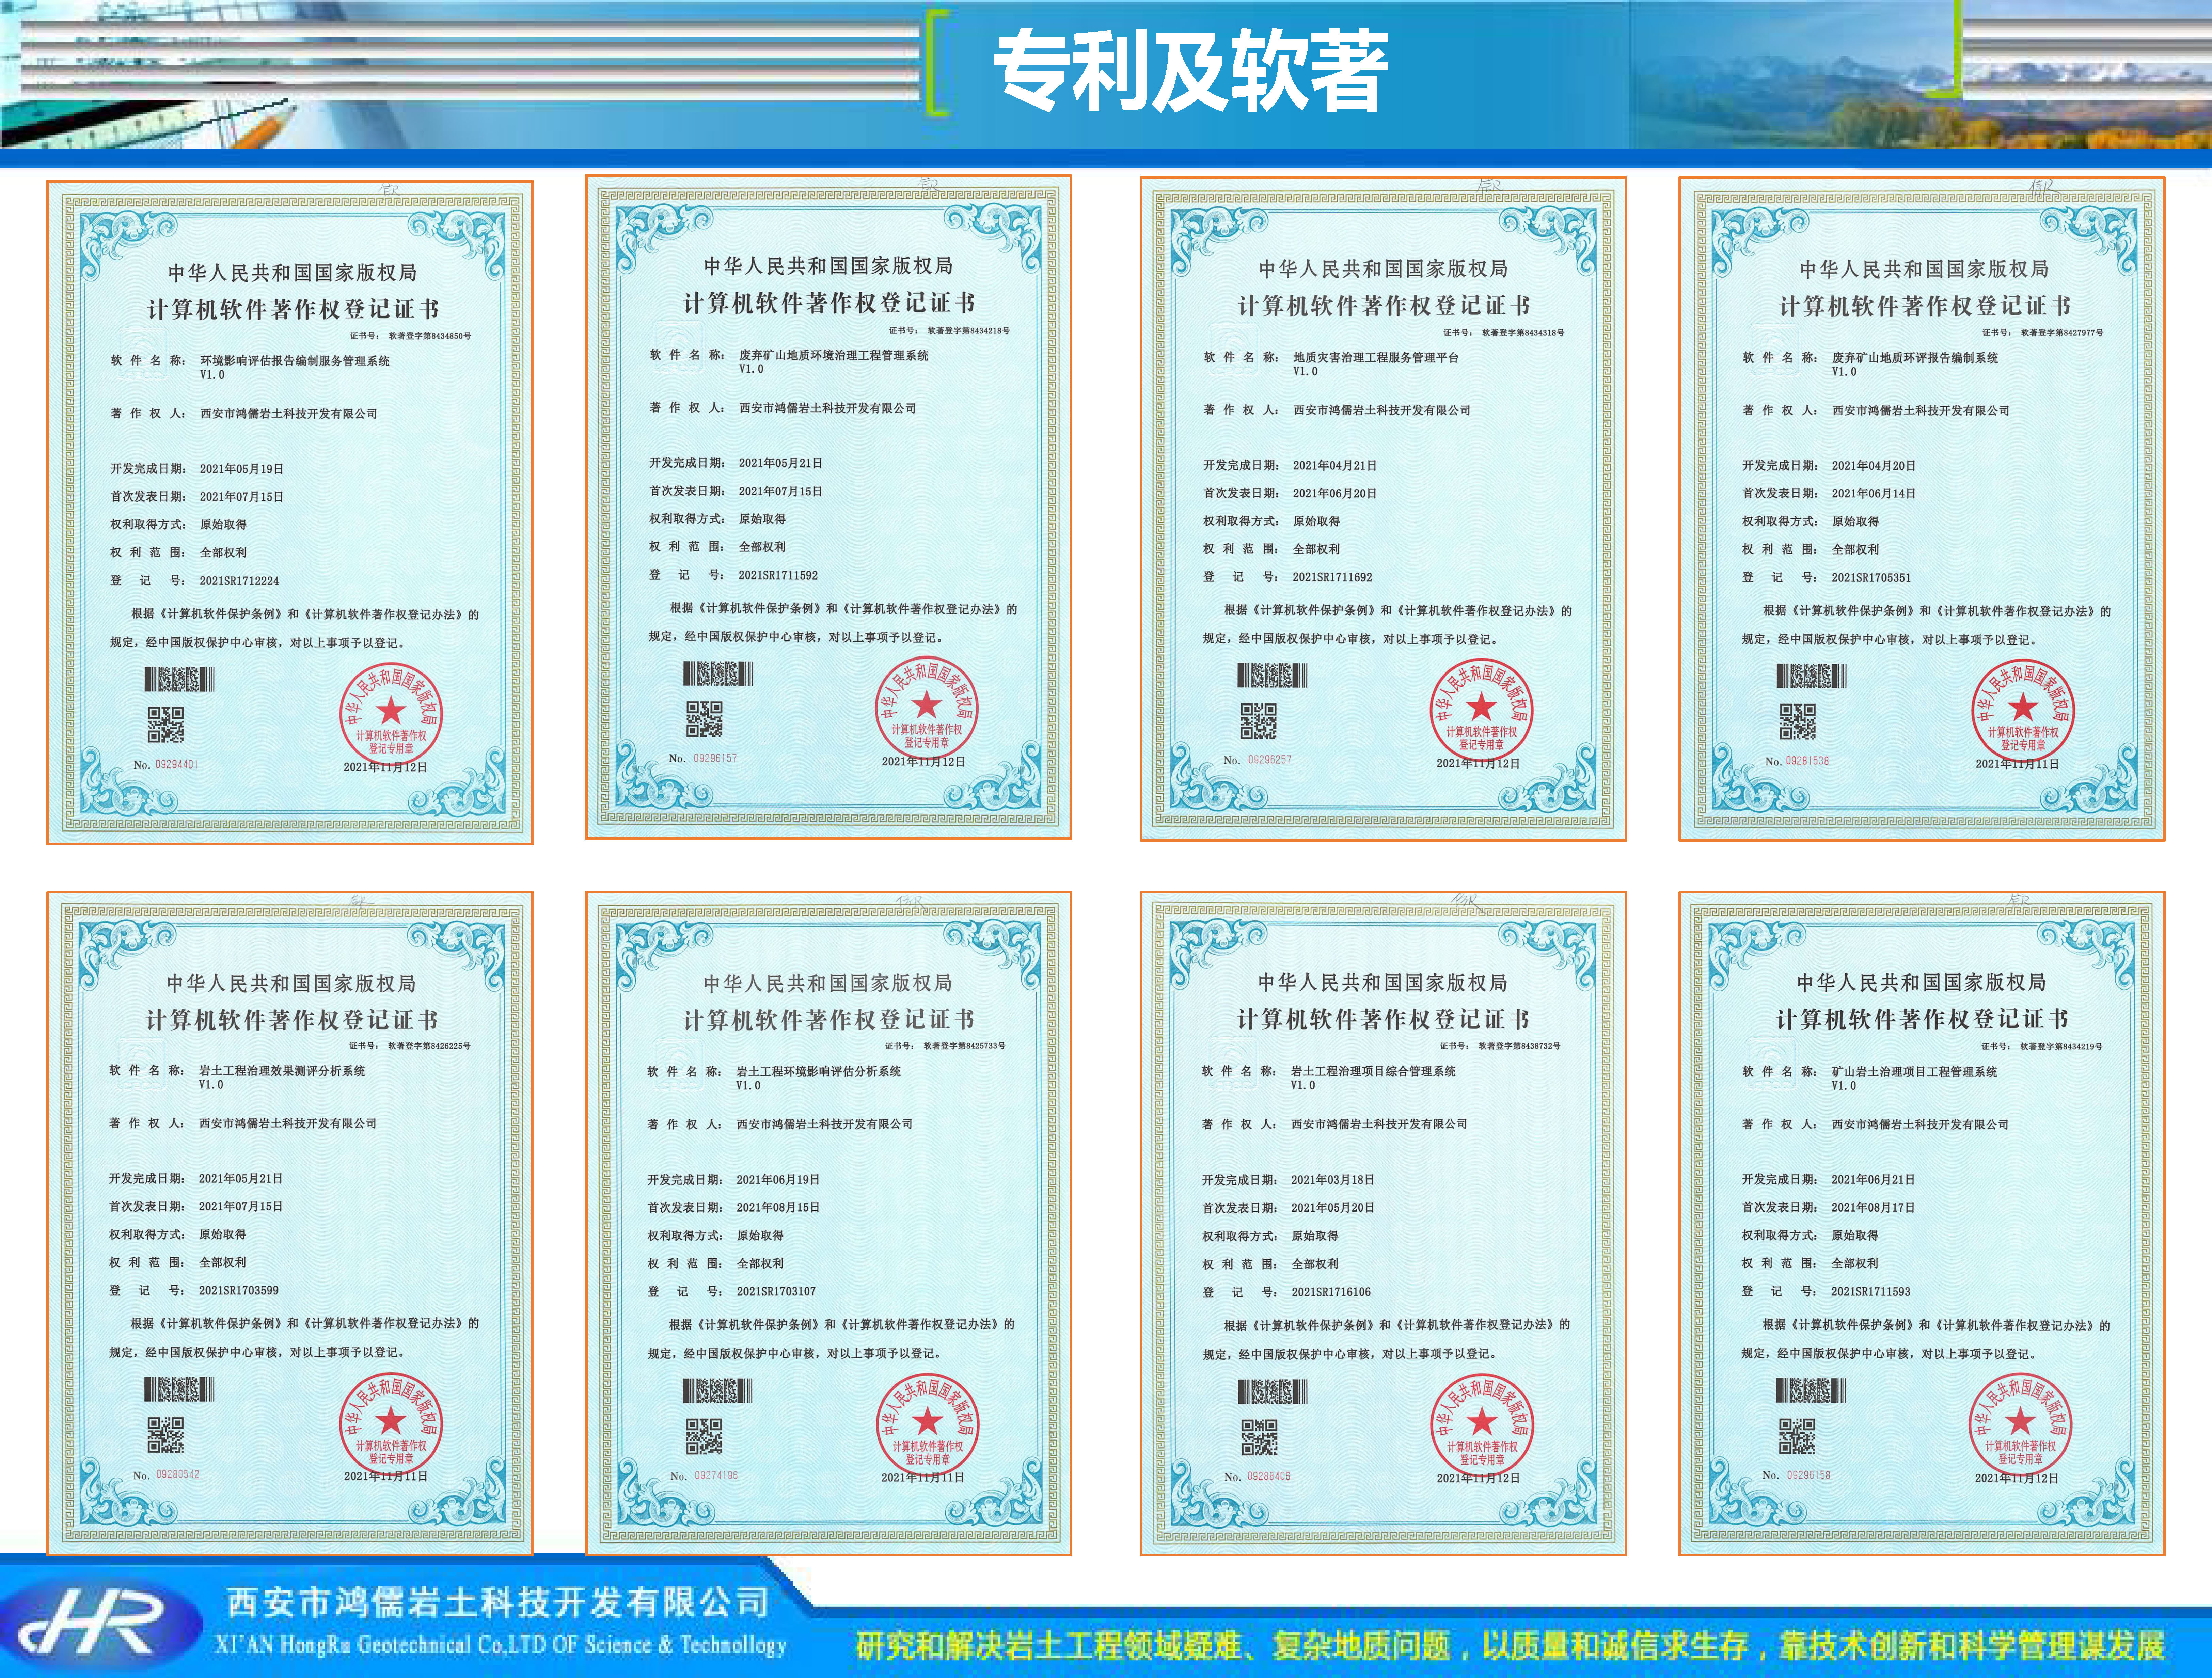Click QR code on 岩土工程环境影响评估分析系统 certificate
Image resolution: width=2212 pixels, height=1678 pixels.
pos(704,1436)
